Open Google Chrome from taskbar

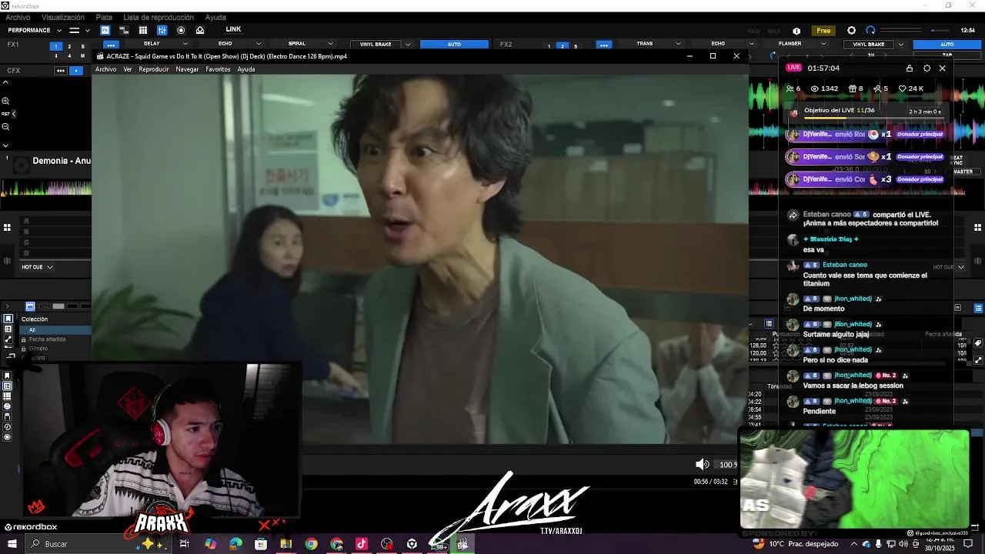(x=311, y=544)
